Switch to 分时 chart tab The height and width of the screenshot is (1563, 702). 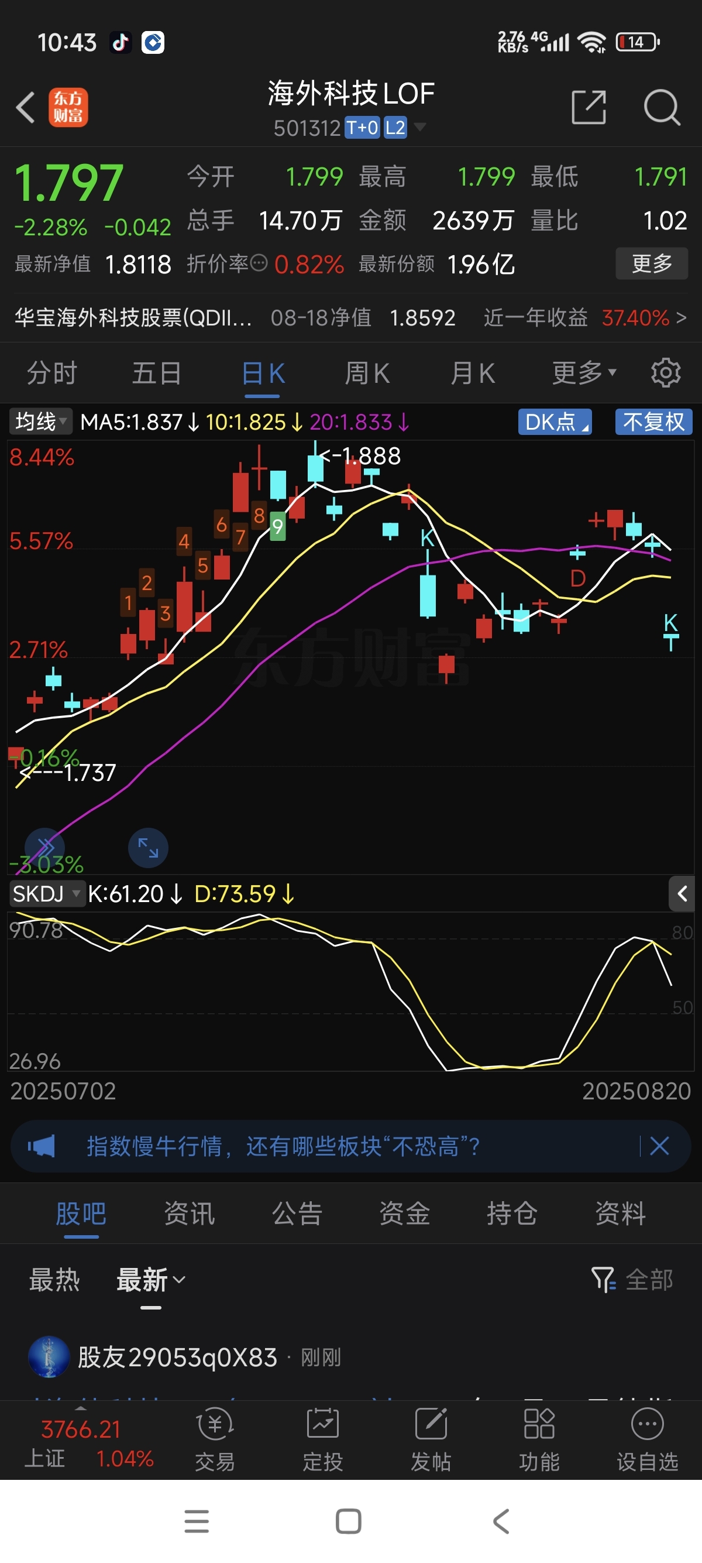click(52, 372)
